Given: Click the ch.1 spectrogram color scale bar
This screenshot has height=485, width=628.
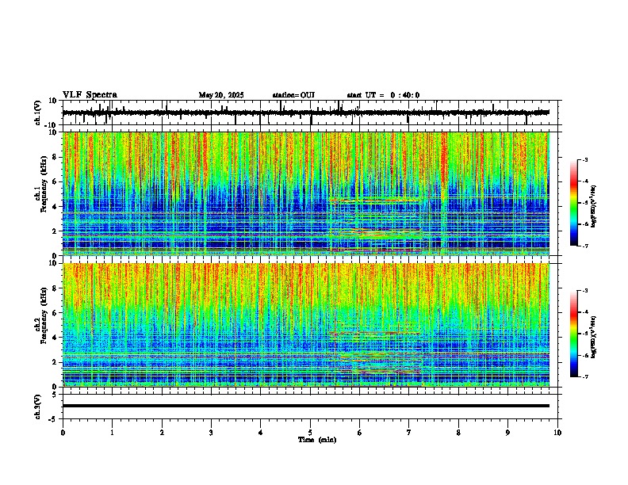Looking at the screenshot, I should tap(574, 203).
